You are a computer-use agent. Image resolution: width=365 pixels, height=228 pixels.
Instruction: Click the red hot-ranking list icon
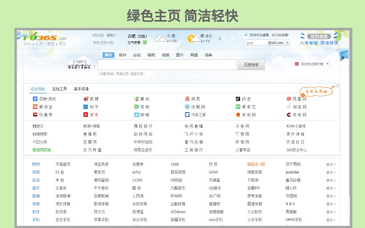[297, 64]
